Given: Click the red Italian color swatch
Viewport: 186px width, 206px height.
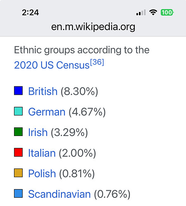Looking at the screenshot, I should [x=18, y=152].
